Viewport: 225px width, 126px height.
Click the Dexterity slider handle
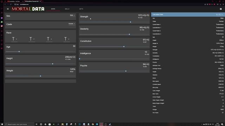click(x=129, y=34)
